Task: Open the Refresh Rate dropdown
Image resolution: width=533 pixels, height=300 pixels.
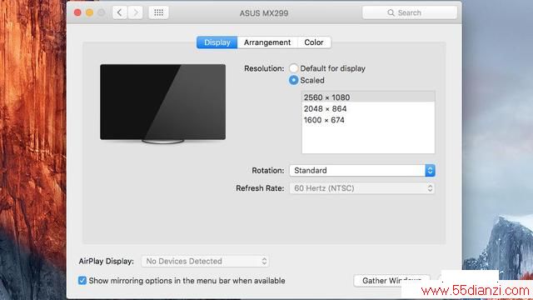Action: [362, 188]
